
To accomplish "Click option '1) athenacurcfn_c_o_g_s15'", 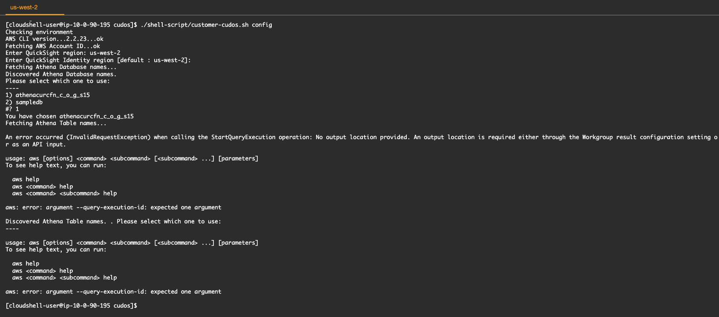I will (48, 95).
